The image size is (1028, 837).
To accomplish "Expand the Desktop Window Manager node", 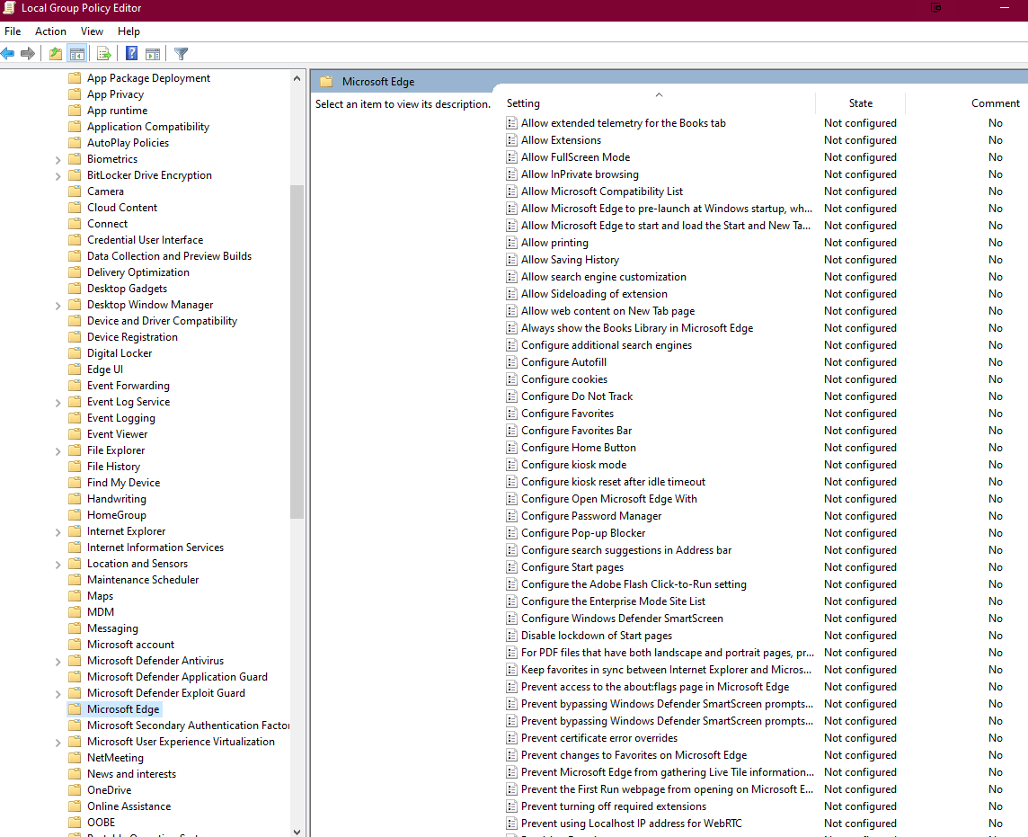I will [58, 305].
